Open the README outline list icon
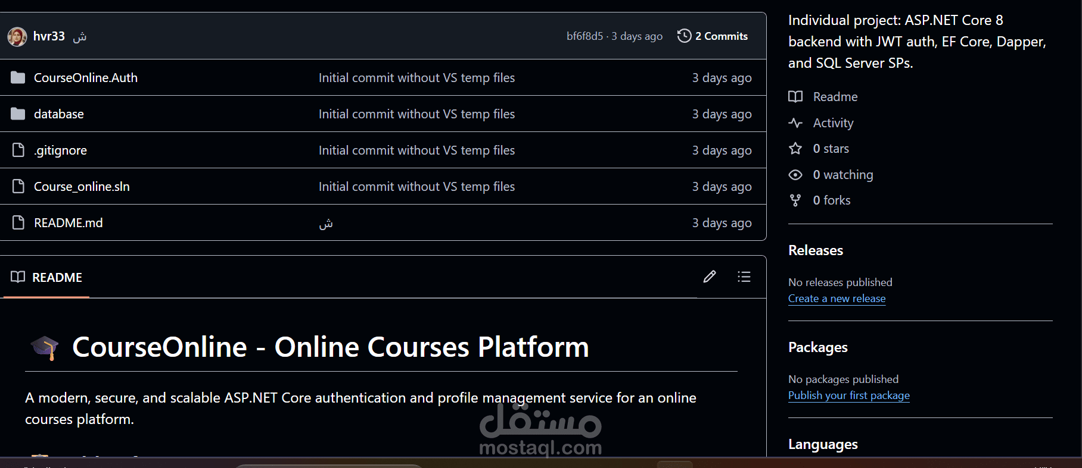 coord(744,277)
